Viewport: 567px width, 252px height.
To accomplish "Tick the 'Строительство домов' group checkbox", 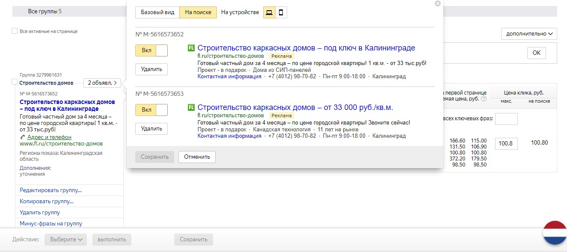I will click(15, 82).
